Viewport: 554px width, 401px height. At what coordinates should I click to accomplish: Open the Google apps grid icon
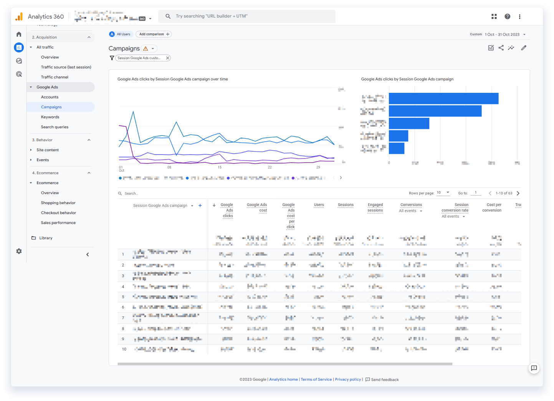(x=494, y=17)
